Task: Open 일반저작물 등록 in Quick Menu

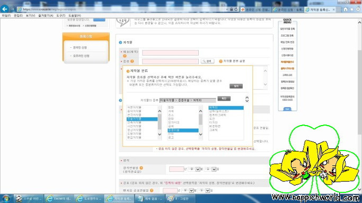Action: pyautogui.click(x=287, y=29)
